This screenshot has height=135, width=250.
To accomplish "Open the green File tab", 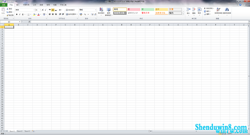I will point(3,5).
